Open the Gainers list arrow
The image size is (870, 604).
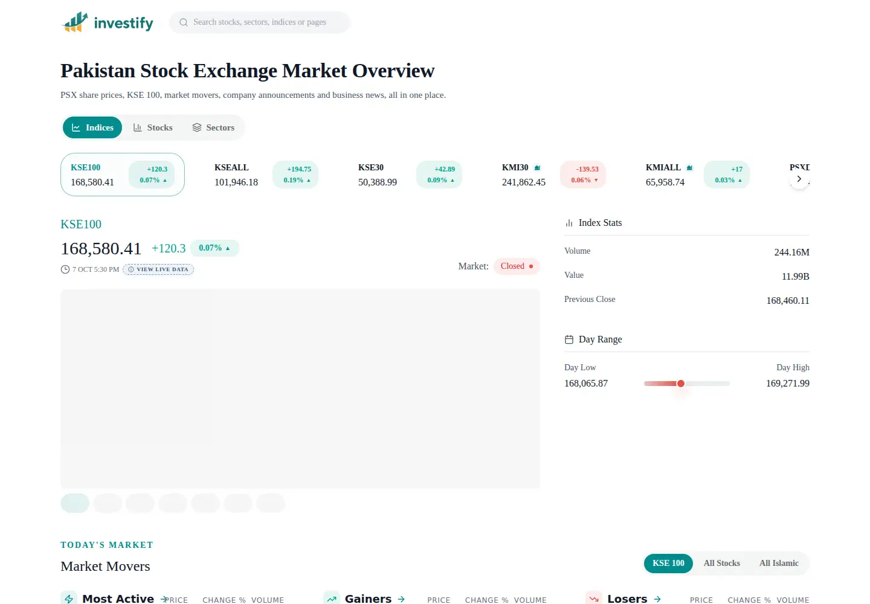[x=401, y=599]
